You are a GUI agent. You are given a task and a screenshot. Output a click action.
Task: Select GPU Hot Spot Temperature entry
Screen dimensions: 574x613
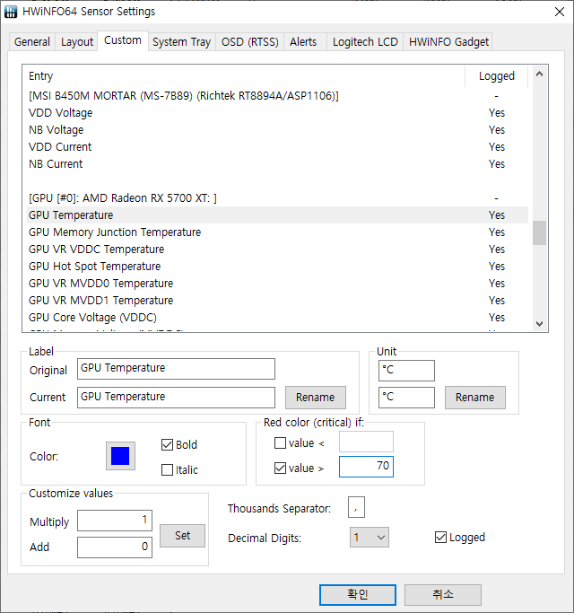coord(277,267)
